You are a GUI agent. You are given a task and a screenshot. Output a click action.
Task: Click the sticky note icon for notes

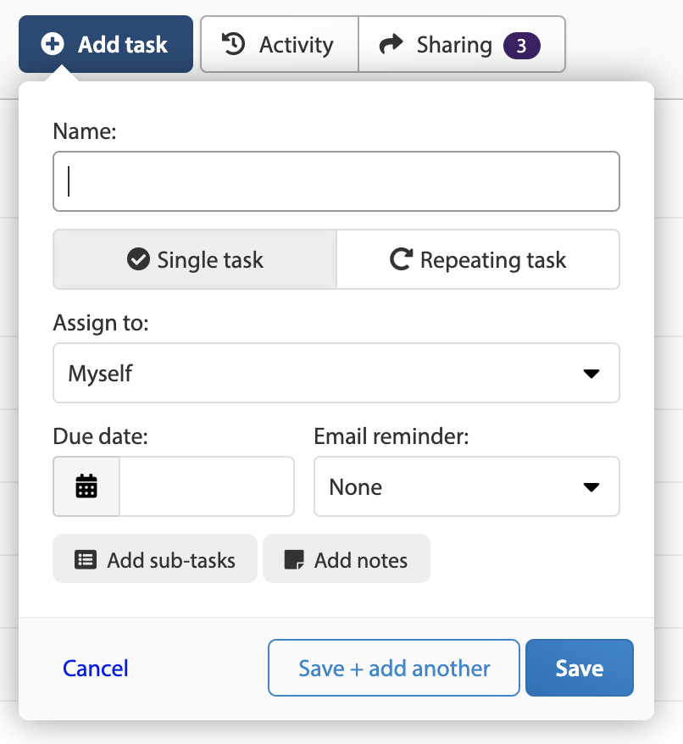click(x=294, y=559)
